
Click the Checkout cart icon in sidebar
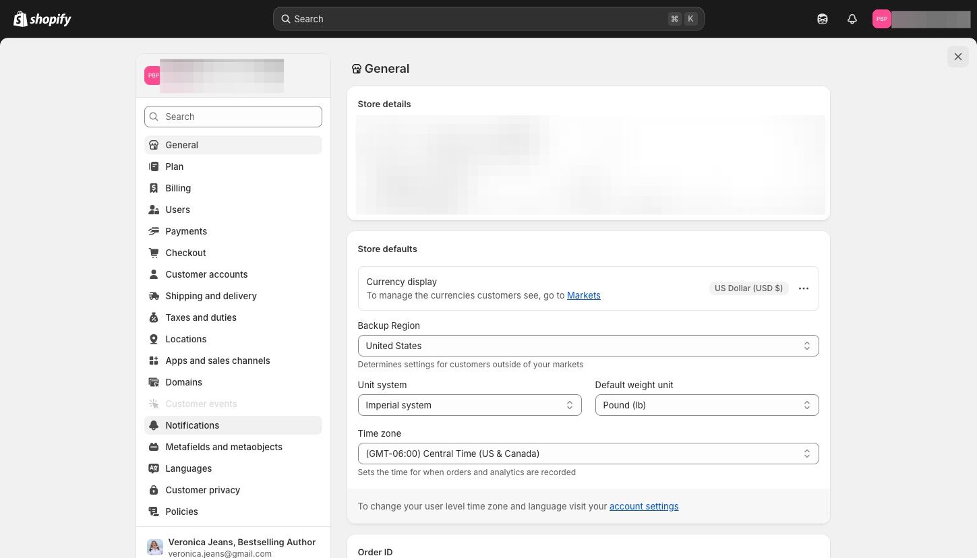(154, 253)
